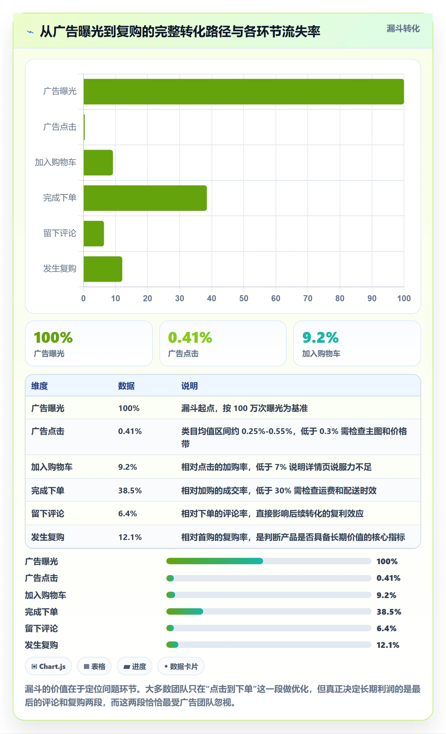Click the 数据卡片 chip
Screen dimensions: 446x734
(x=181, y=666)
